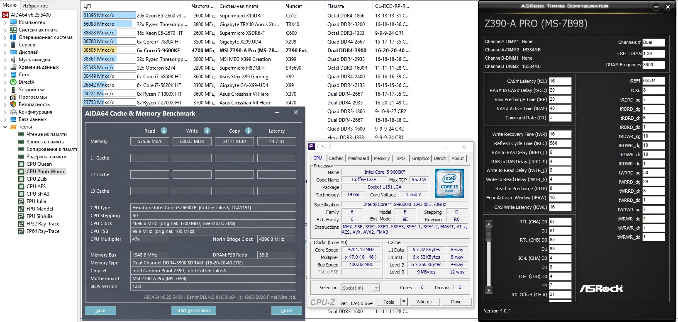Click the tREFI value field in ASRock

[x=654, y=81]
